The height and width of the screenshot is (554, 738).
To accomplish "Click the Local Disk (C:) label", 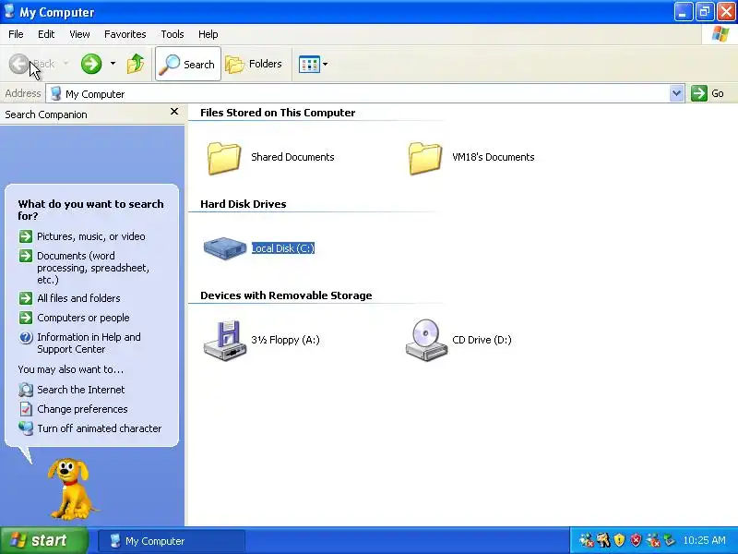I will tap(283, 248).
